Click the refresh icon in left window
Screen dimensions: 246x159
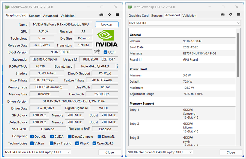click(110, 15)
